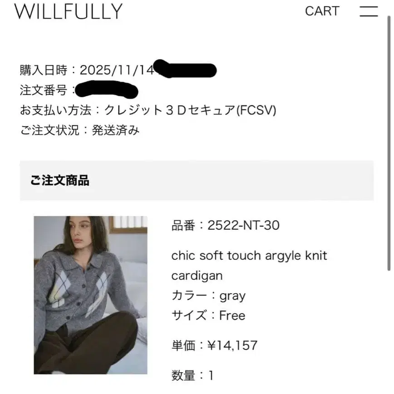Click the 注文番号 label
This screenshot has width=394, height=394.
[44, 90]
